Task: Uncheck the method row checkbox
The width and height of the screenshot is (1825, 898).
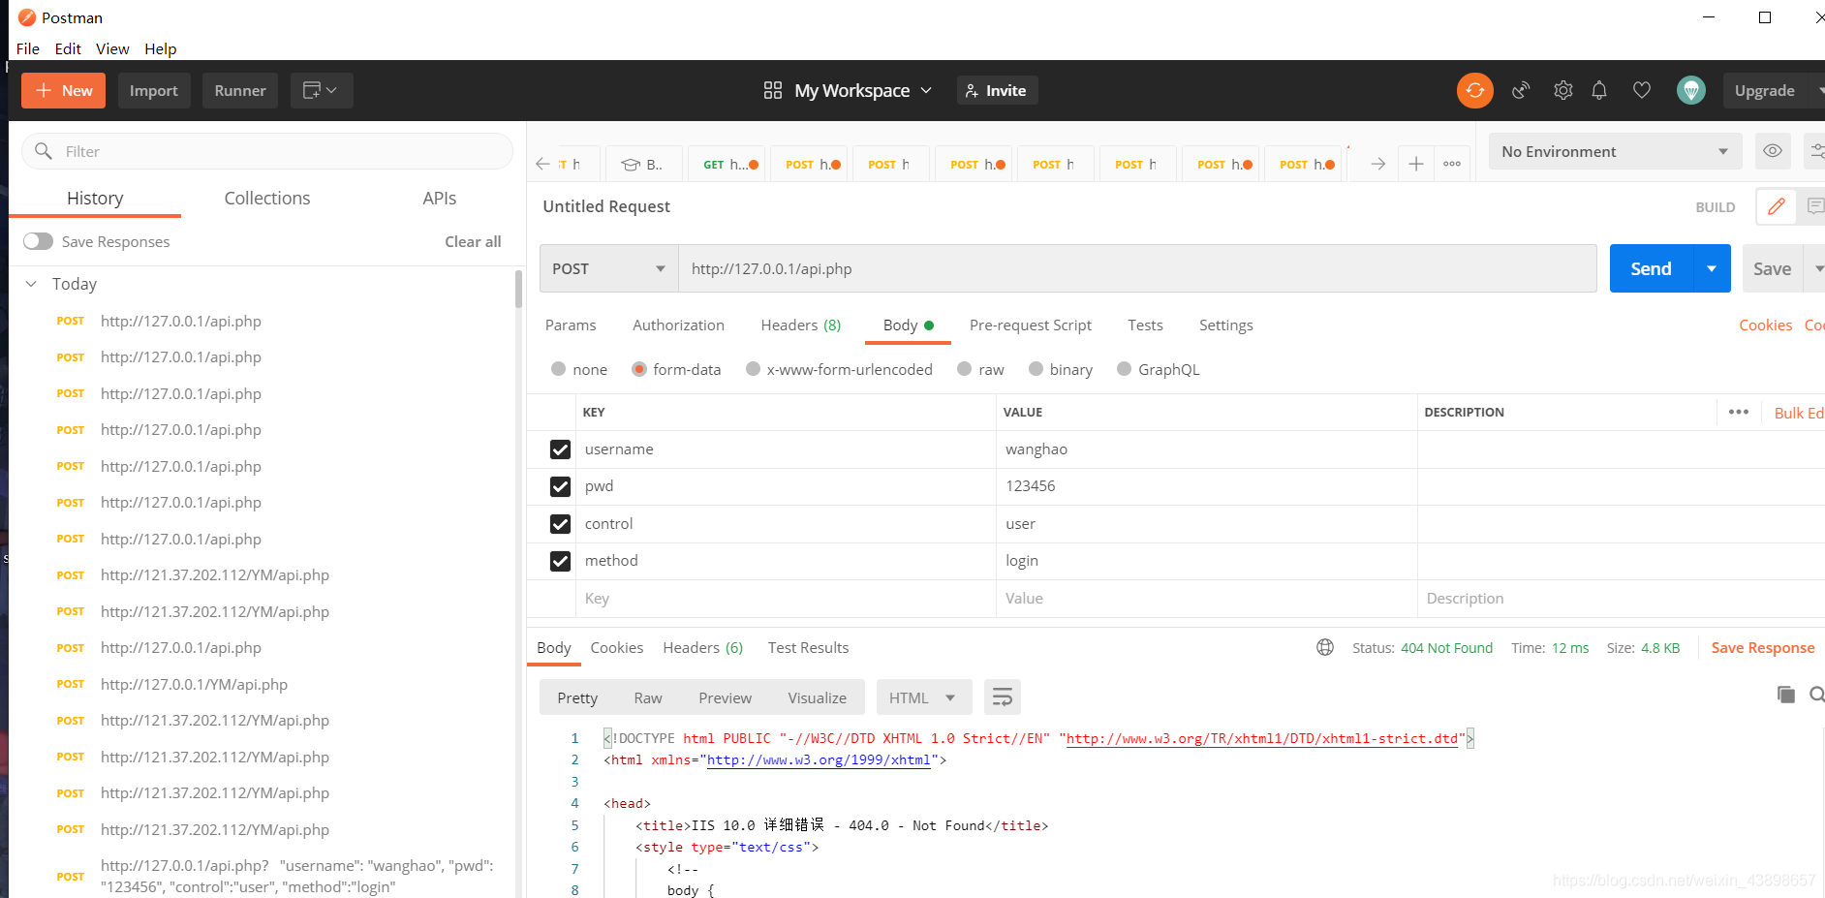Action: click(x=560, y=561)
